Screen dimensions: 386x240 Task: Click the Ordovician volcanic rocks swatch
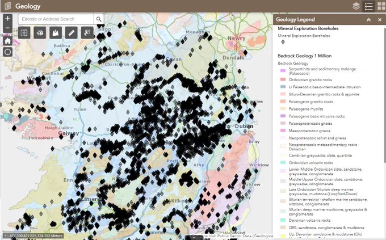click(x=283, y=162)
